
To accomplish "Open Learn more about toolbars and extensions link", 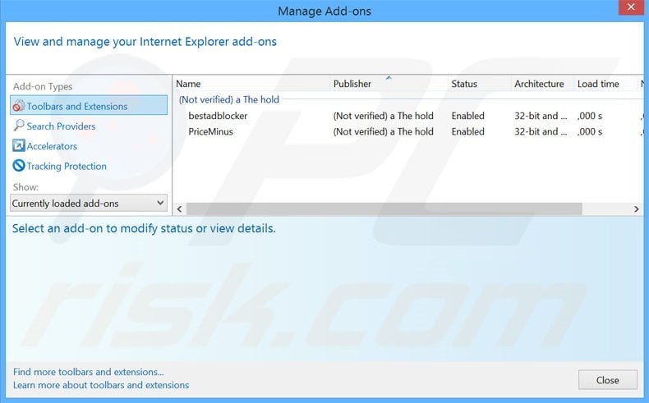I will (101, 385).
